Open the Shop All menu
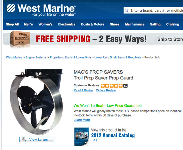Screen dimensions: 183x150 pyautogui.click(x=12, y=24)
